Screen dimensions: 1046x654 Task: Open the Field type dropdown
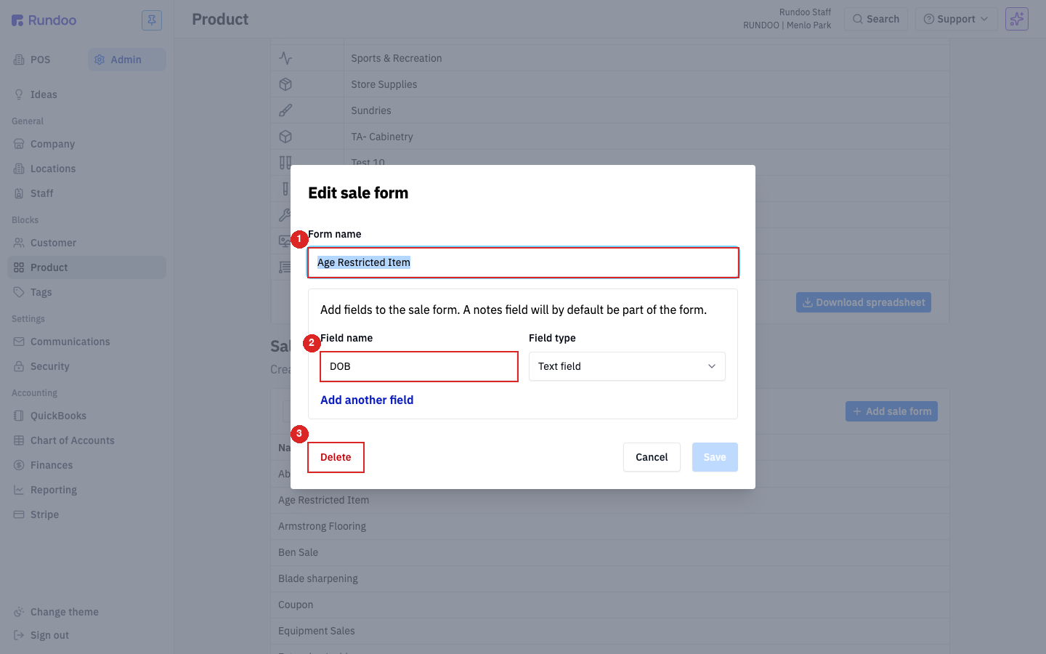pyautogui.click(x=627, y=366)
